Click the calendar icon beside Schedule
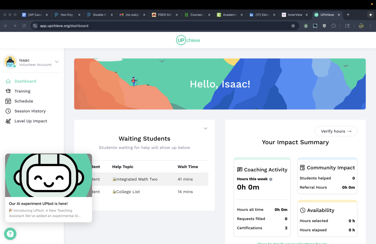The height and width of the screenshot is (244, 376). [x=8, y=101]
